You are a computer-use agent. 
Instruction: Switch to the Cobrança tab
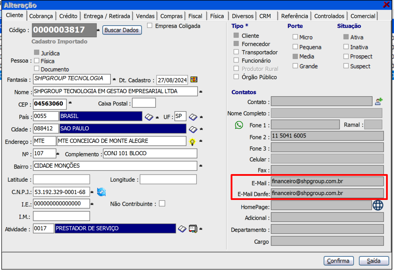(x=41, y=16)
